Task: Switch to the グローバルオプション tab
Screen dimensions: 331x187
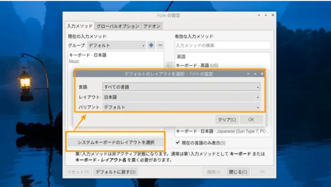Action: [x=118, y=26]
